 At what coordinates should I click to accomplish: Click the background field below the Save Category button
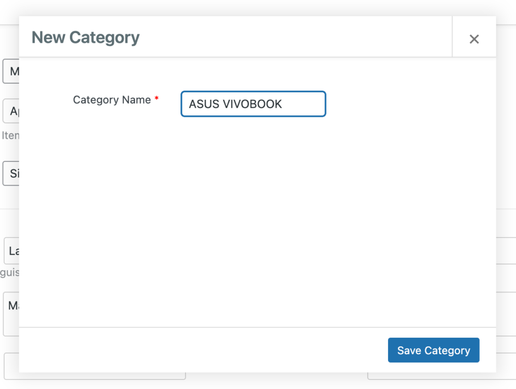[x=441, y=376]
